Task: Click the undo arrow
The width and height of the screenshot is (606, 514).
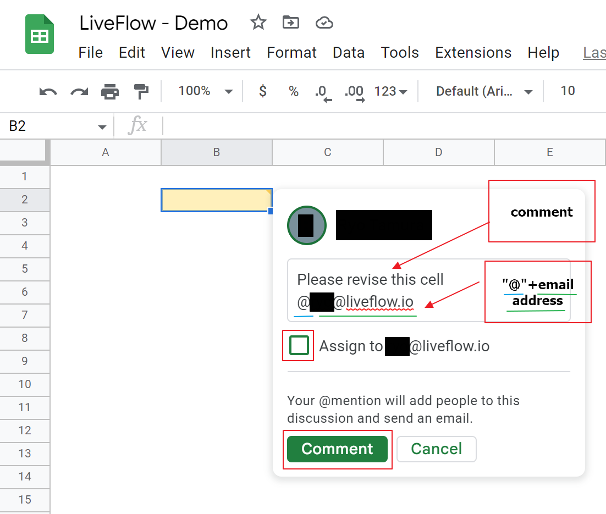Action: point(48,92)
